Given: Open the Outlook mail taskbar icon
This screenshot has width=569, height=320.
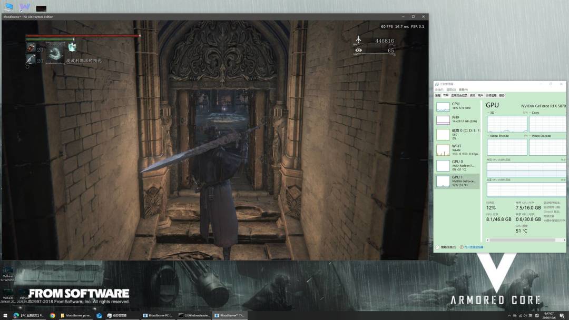Looking at the screenshot, I should tap(99, 316).
